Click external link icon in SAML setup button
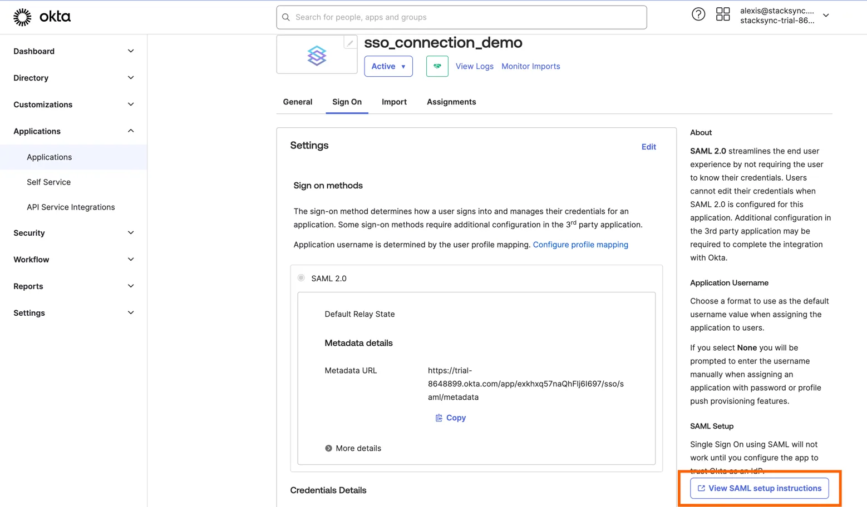The height and width of the screenshot is (507, 867). [701, 488]
